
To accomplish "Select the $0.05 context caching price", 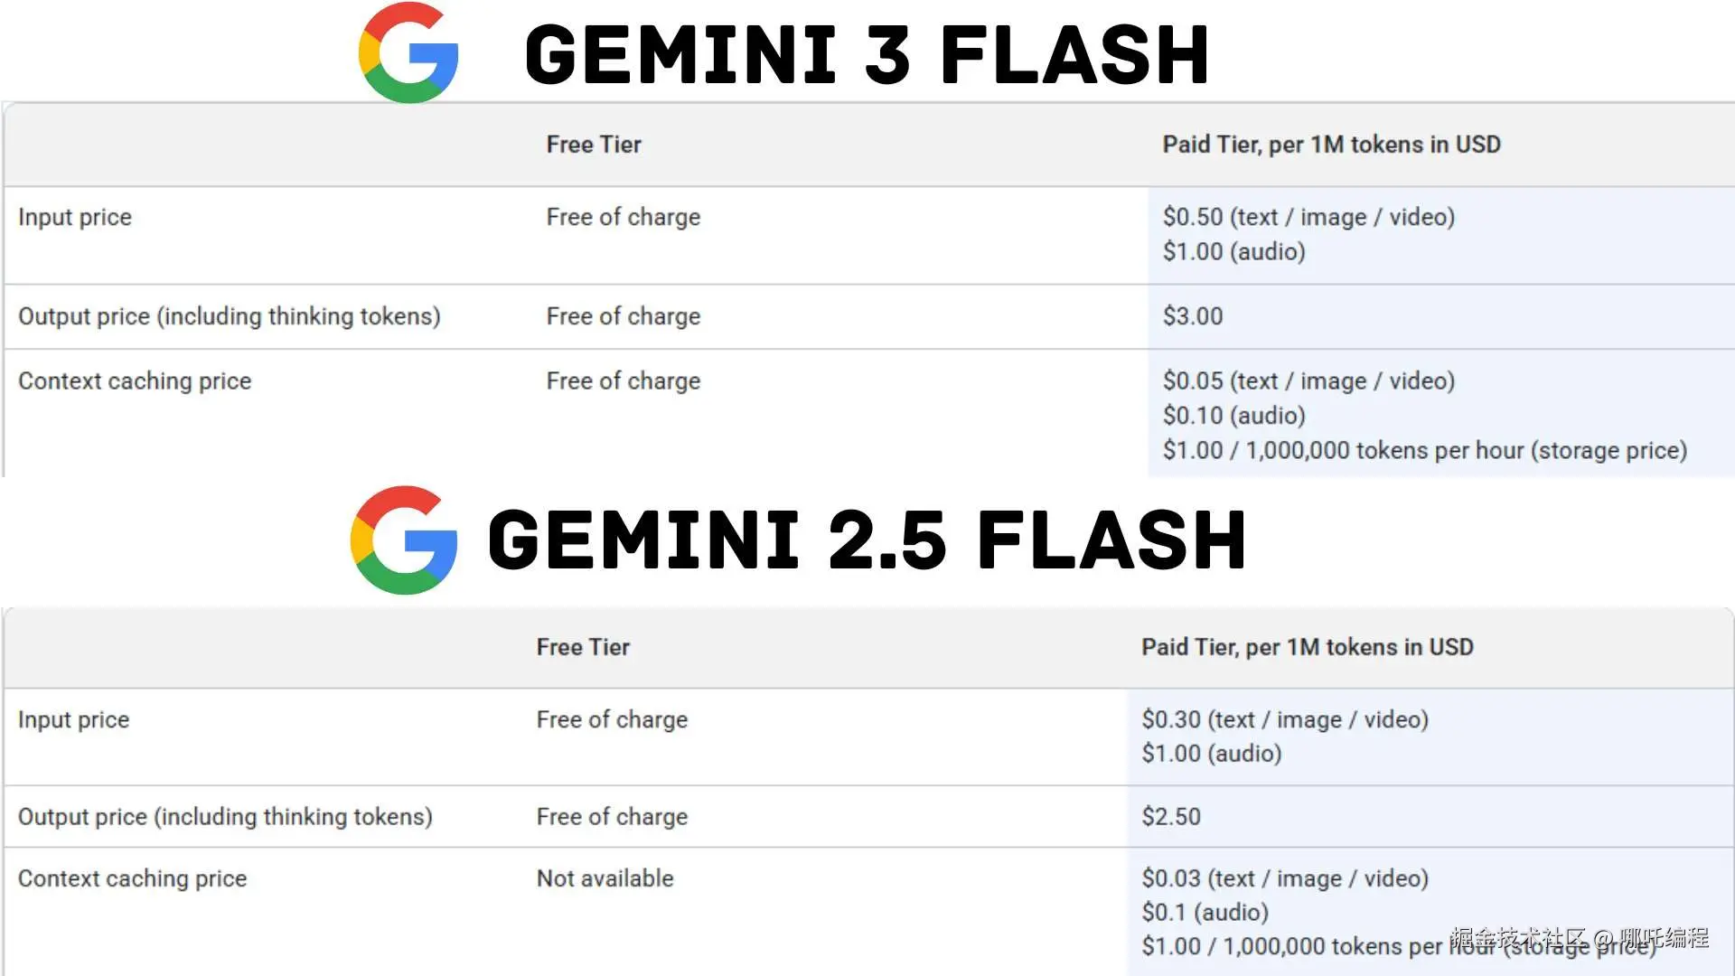I will (1308, 381).
